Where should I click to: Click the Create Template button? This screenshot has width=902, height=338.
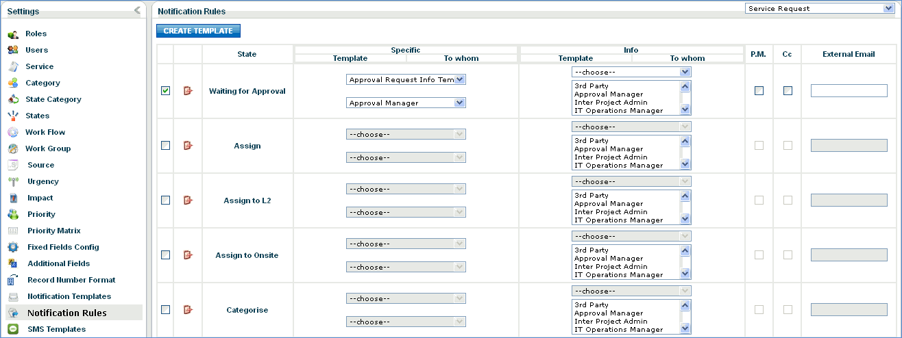coord(198,31)
